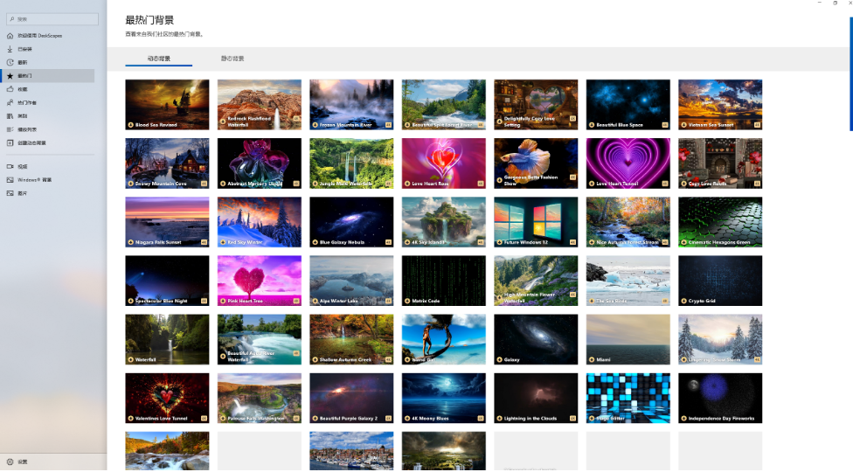Select the 动态背景 tab
This screenshot has width=853, height=472.
tap(158, 59)
